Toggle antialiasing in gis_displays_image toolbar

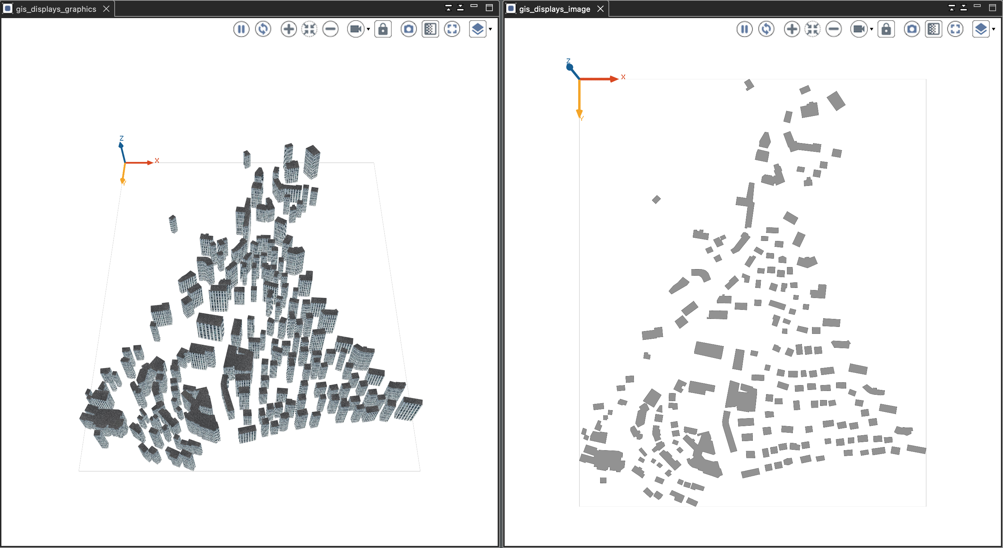point(933,29)
